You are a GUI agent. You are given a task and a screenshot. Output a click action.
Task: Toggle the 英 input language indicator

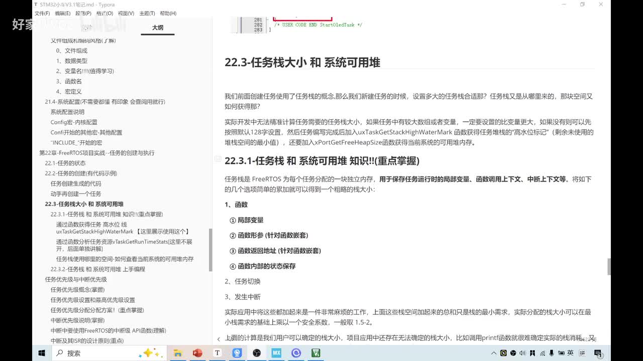pyautogui.click(x=571, y=353)
